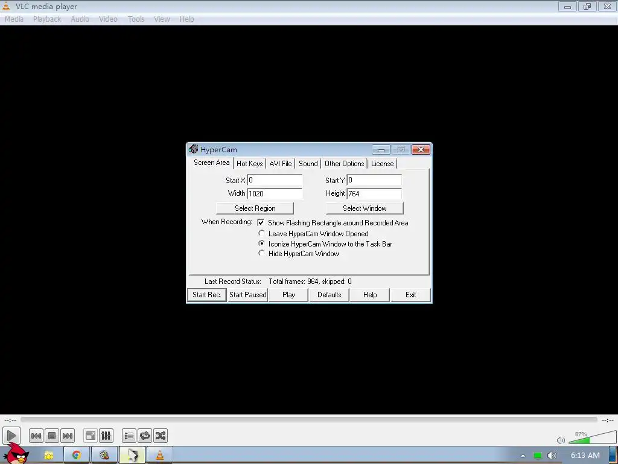Open VLC Media menu
This screenshot has width=618, height=464.
tap(14, 19)
